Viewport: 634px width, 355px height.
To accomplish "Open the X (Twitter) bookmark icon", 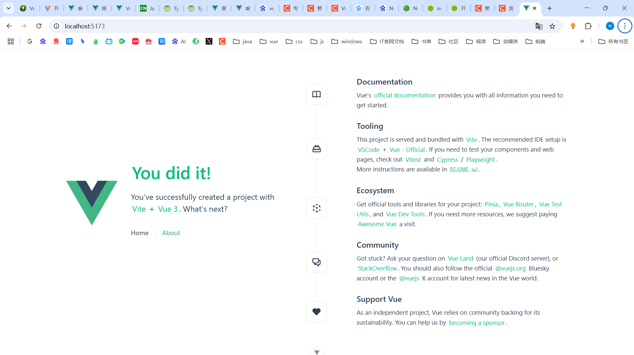I will (x=209, y=41).
